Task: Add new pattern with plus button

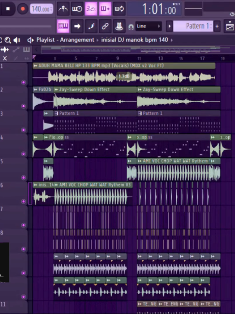Action: tap(217, 26)
